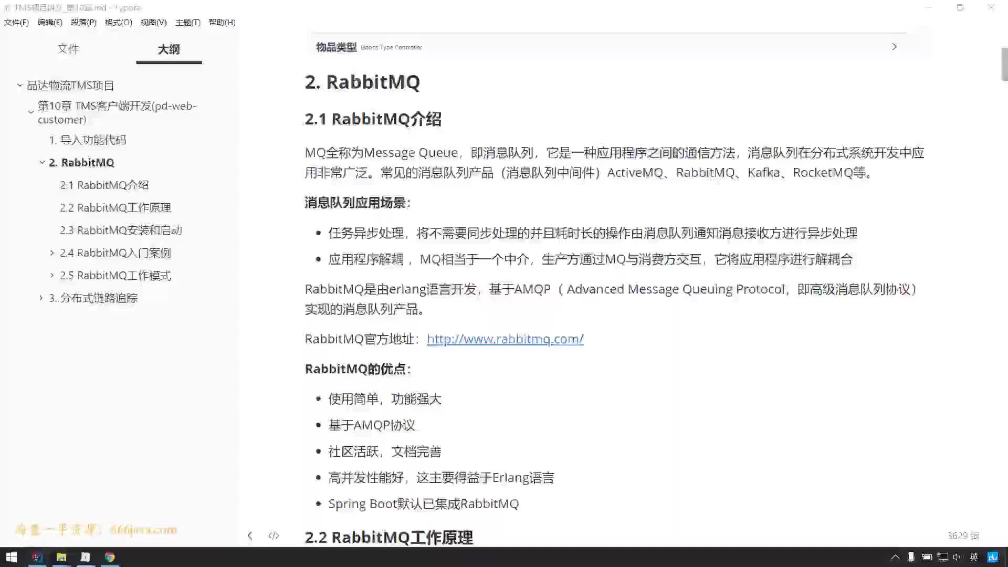Expand 2.4 RabbitMQ入门案例 chevron
1008x567 pixels.
[x=52, y=253]
